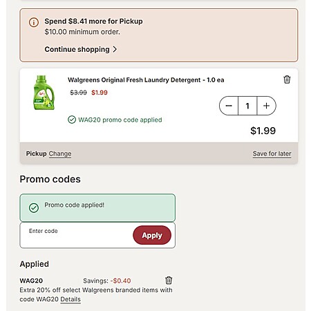Increase the detergent quantity with plus button
Image resolution: width=311 pixels, height=311 pixels.
click(267, 106)
